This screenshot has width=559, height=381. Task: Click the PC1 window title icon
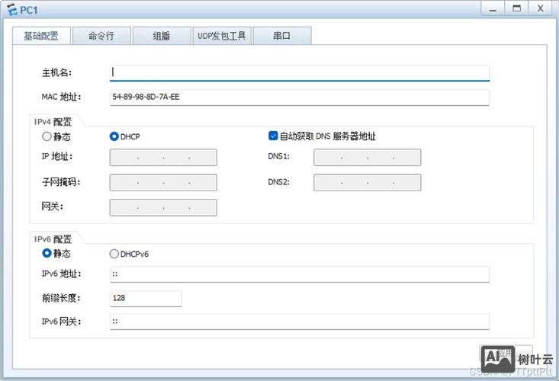coord(11,10)
